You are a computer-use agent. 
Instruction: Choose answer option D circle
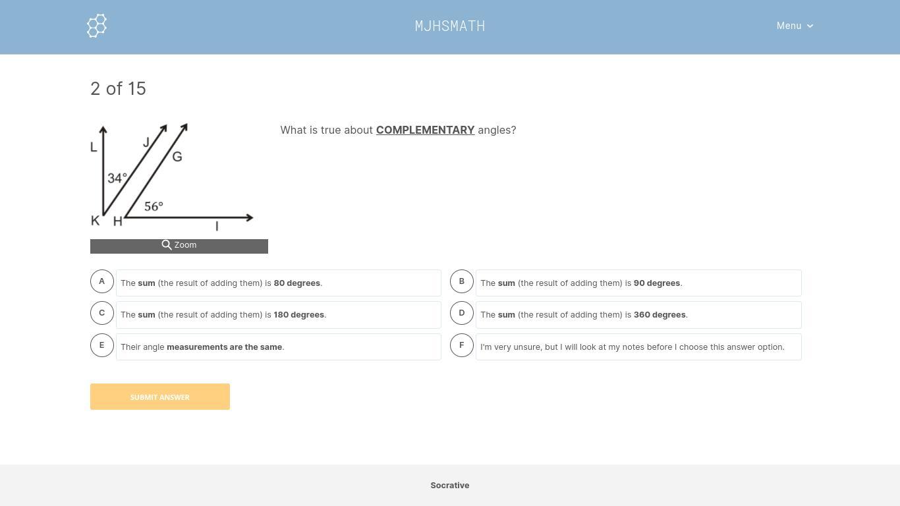462,313
